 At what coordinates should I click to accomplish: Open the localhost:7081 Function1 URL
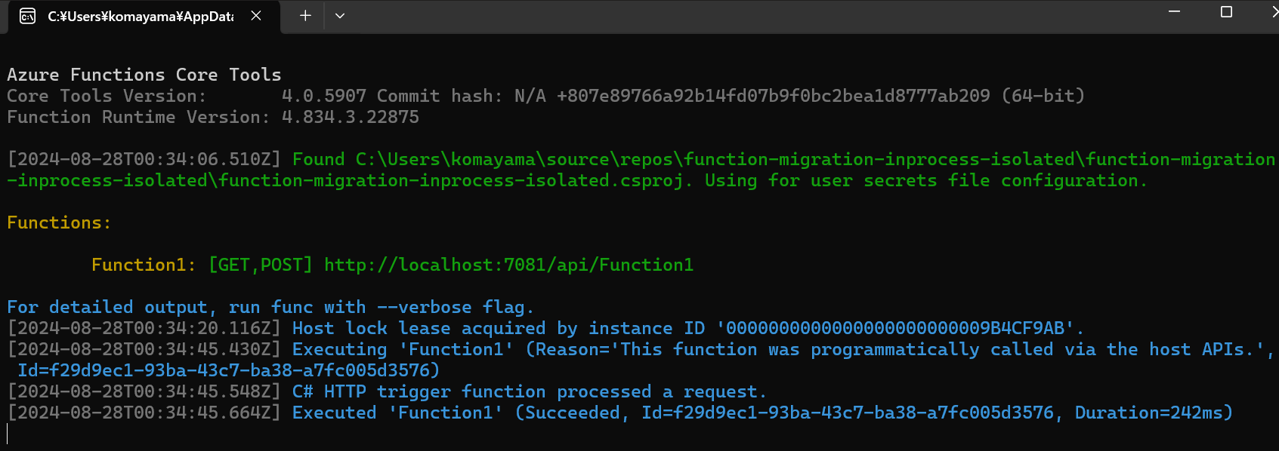click(x=508, y=265)
